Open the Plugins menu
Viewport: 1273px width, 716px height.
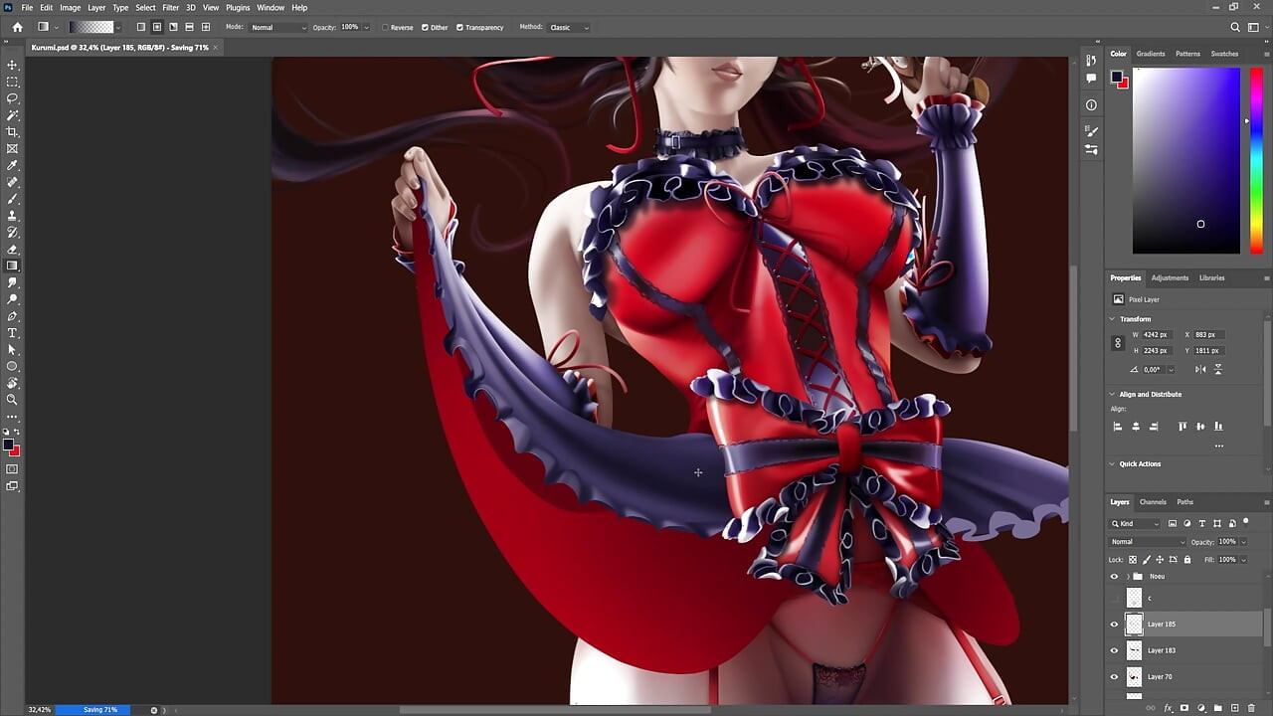coord(238,7)
